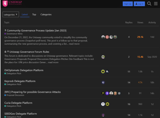The image size is (160, 118).
Task: Click the SL avatar on DAOplomats topic
Action: 107,71
